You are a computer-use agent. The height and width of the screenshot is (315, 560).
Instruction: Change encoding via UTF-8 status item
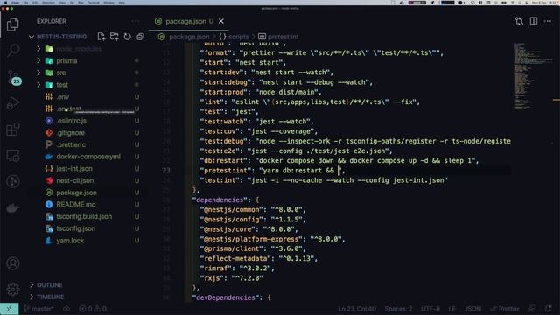tap(430, 309)
